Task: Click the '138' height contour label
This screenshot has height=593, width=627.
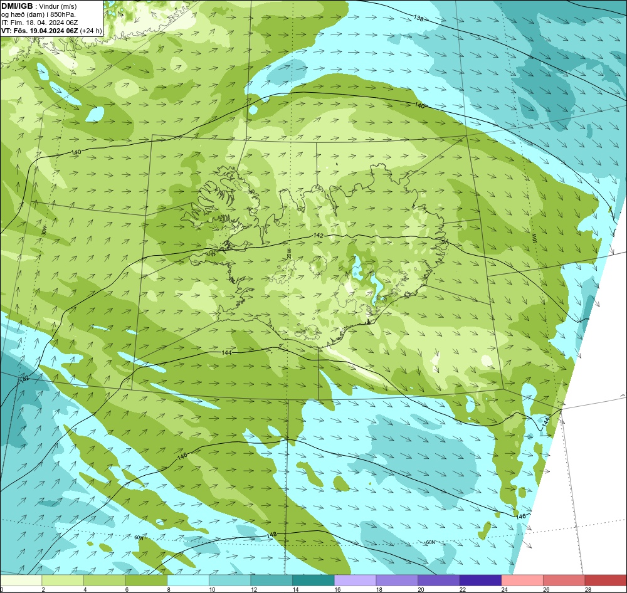Action: click(418, 18)
